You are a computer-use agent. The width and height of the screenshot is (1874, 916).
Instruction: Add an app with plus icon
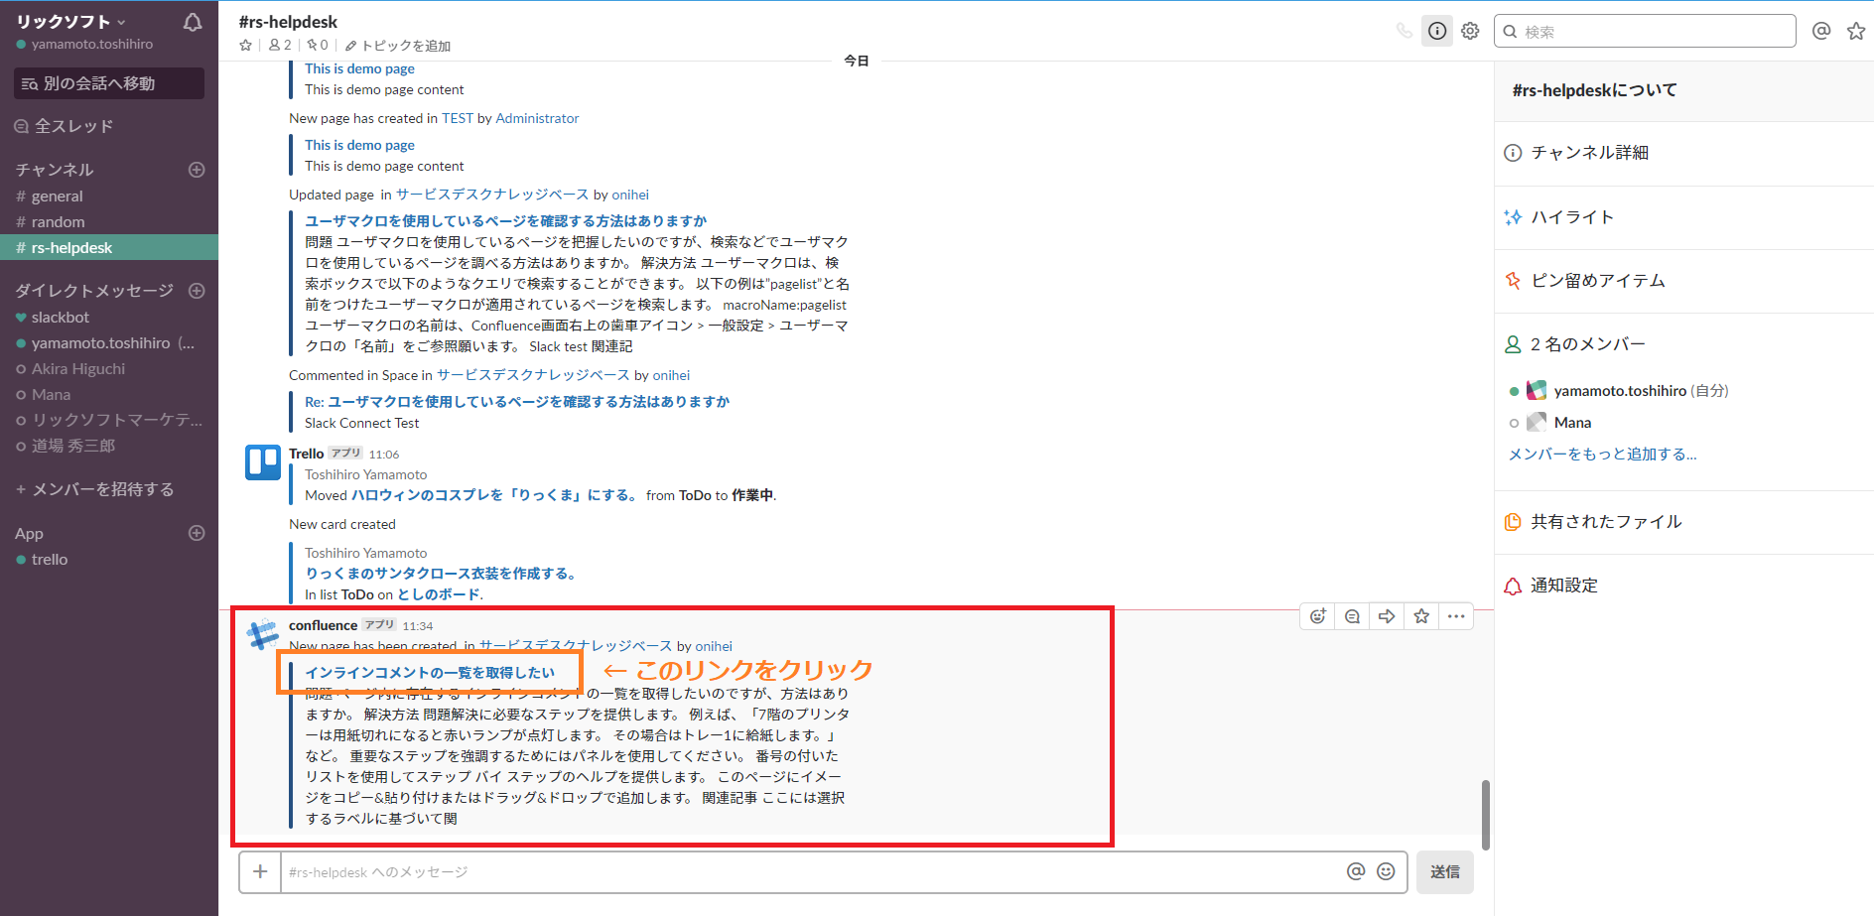pos(197,533)
